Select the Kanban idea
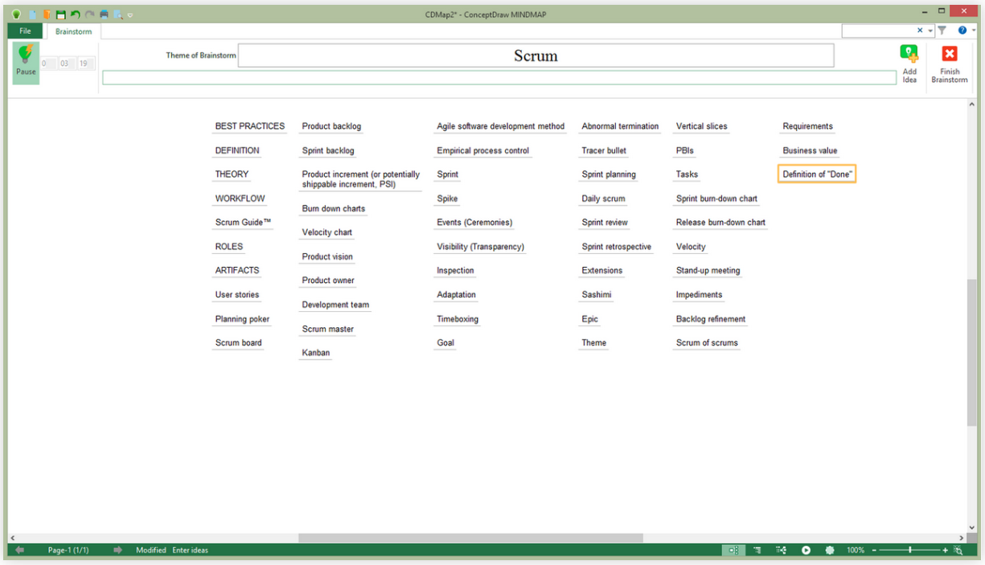Screen dimensions: 985x565 [x=316, y=353]
